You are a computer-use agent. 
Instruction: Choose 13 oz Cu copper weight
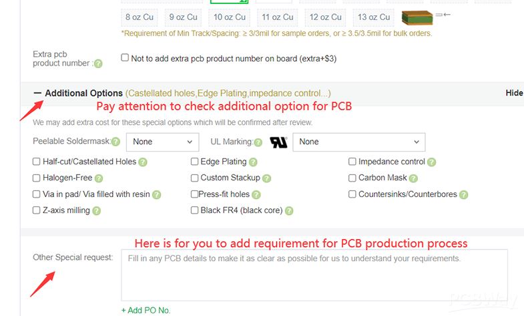tap(371, 17)
